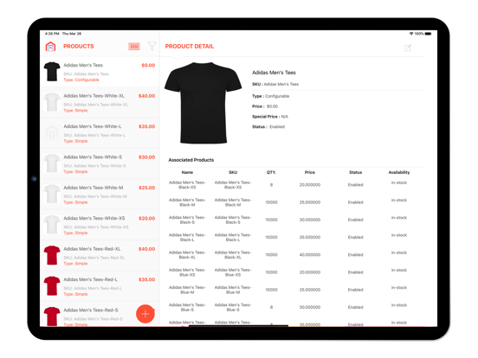This screenshot has width=478, height=358.
Task: Tap the battery indicator in status bar
Action: click(429, 34)
